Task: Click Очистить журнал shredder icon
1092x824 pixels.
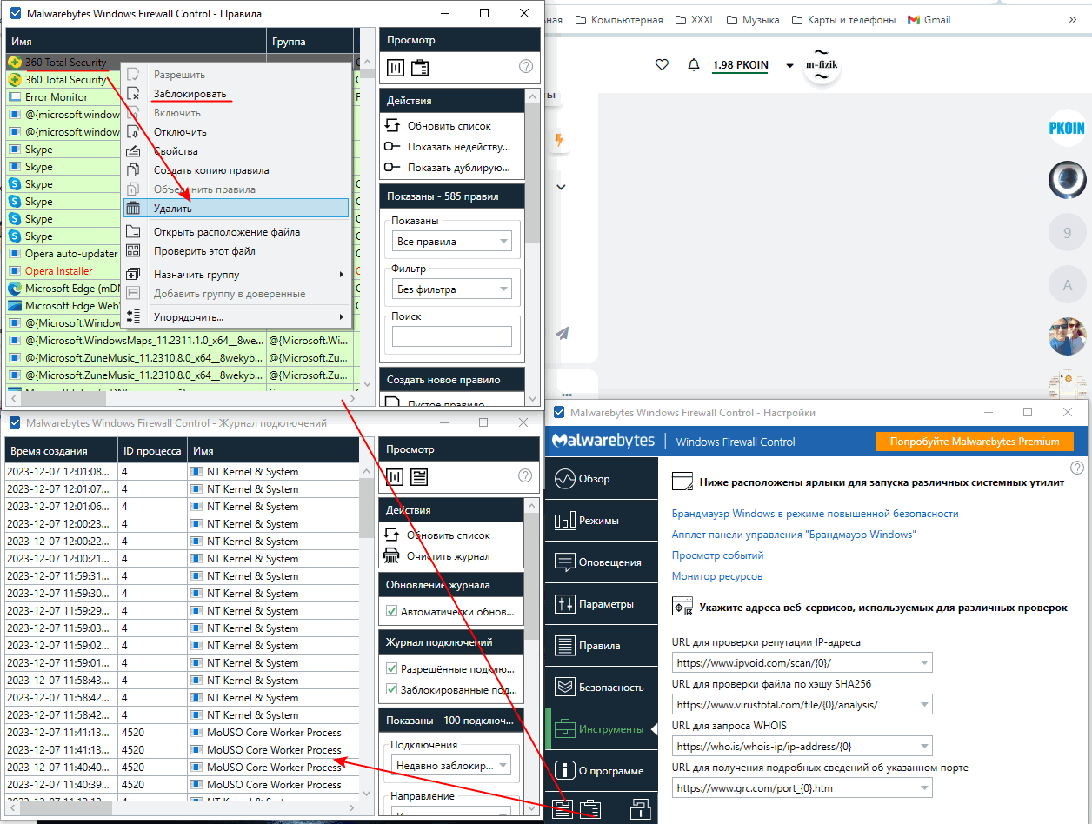Action: coord(393,556)
